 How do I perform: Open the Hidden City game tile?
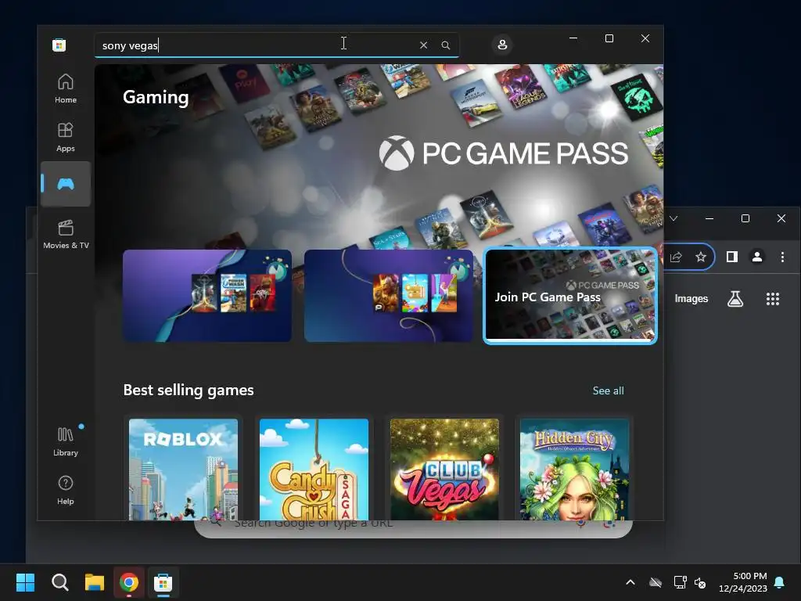pyautogui.click(x=575, y=470)
